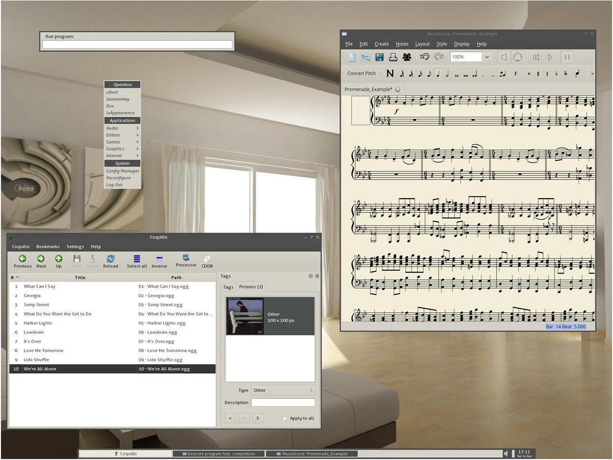Click the volume icon in system tray

click(506, 454)
